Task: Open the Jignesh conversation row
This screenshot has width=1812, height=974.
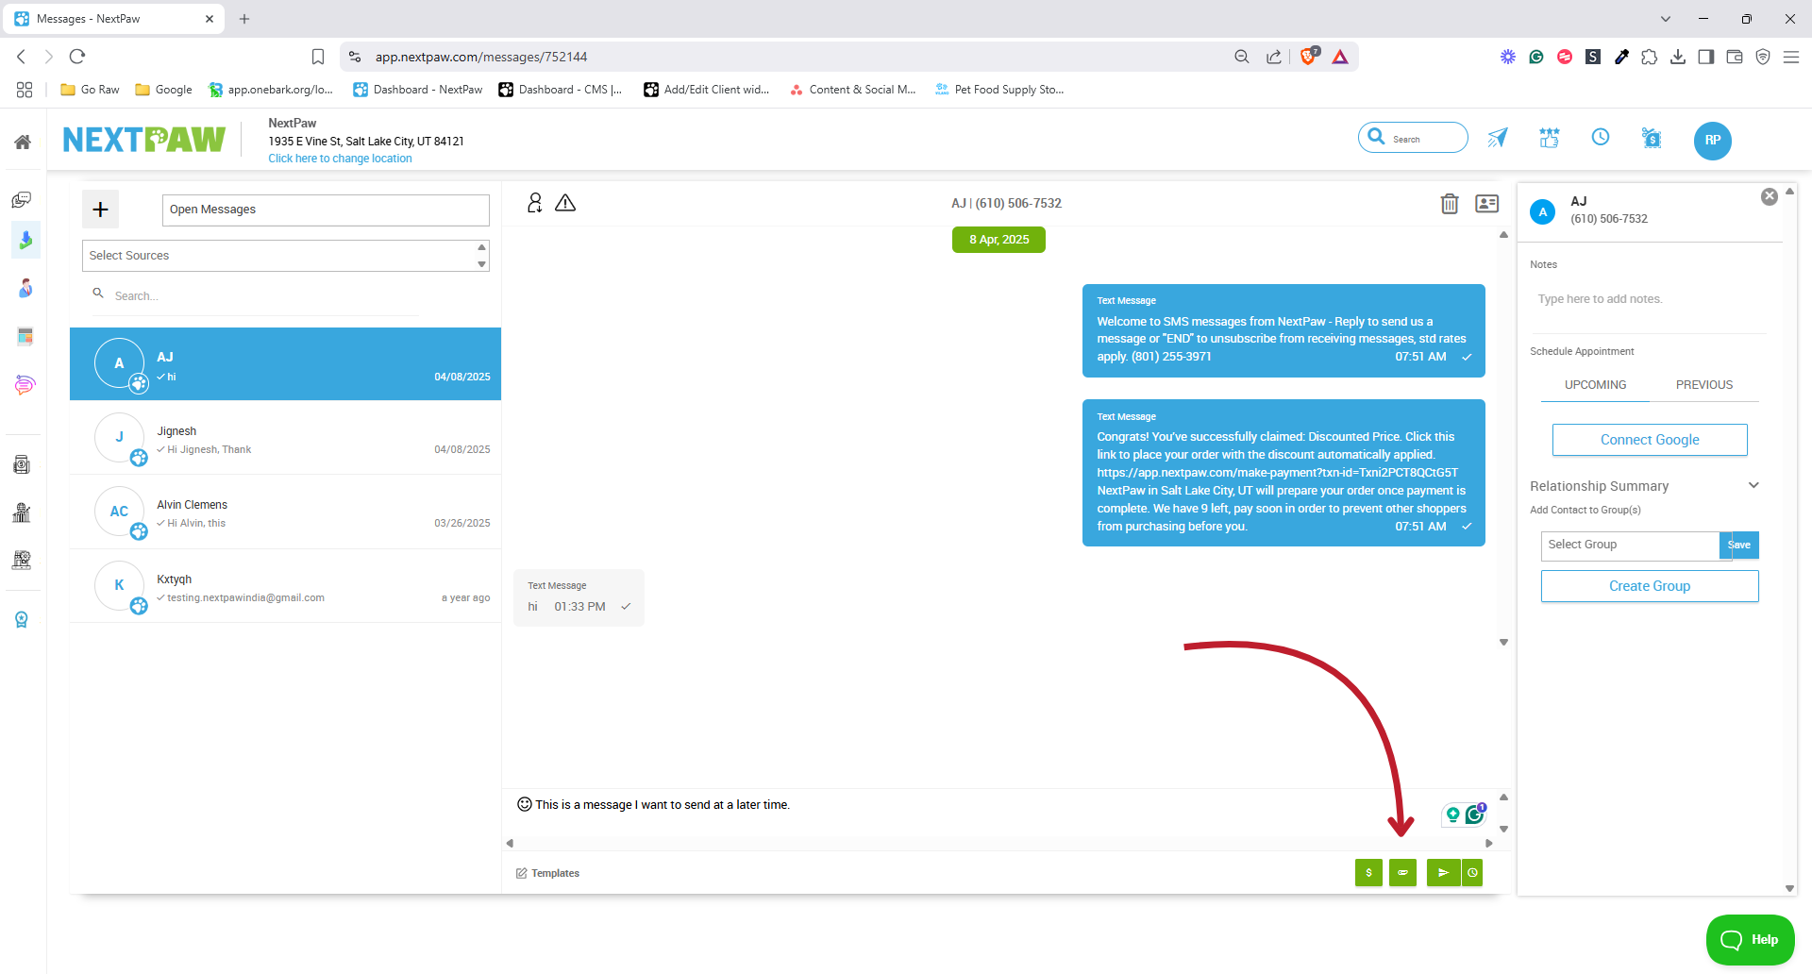Action: pos(285,438)
